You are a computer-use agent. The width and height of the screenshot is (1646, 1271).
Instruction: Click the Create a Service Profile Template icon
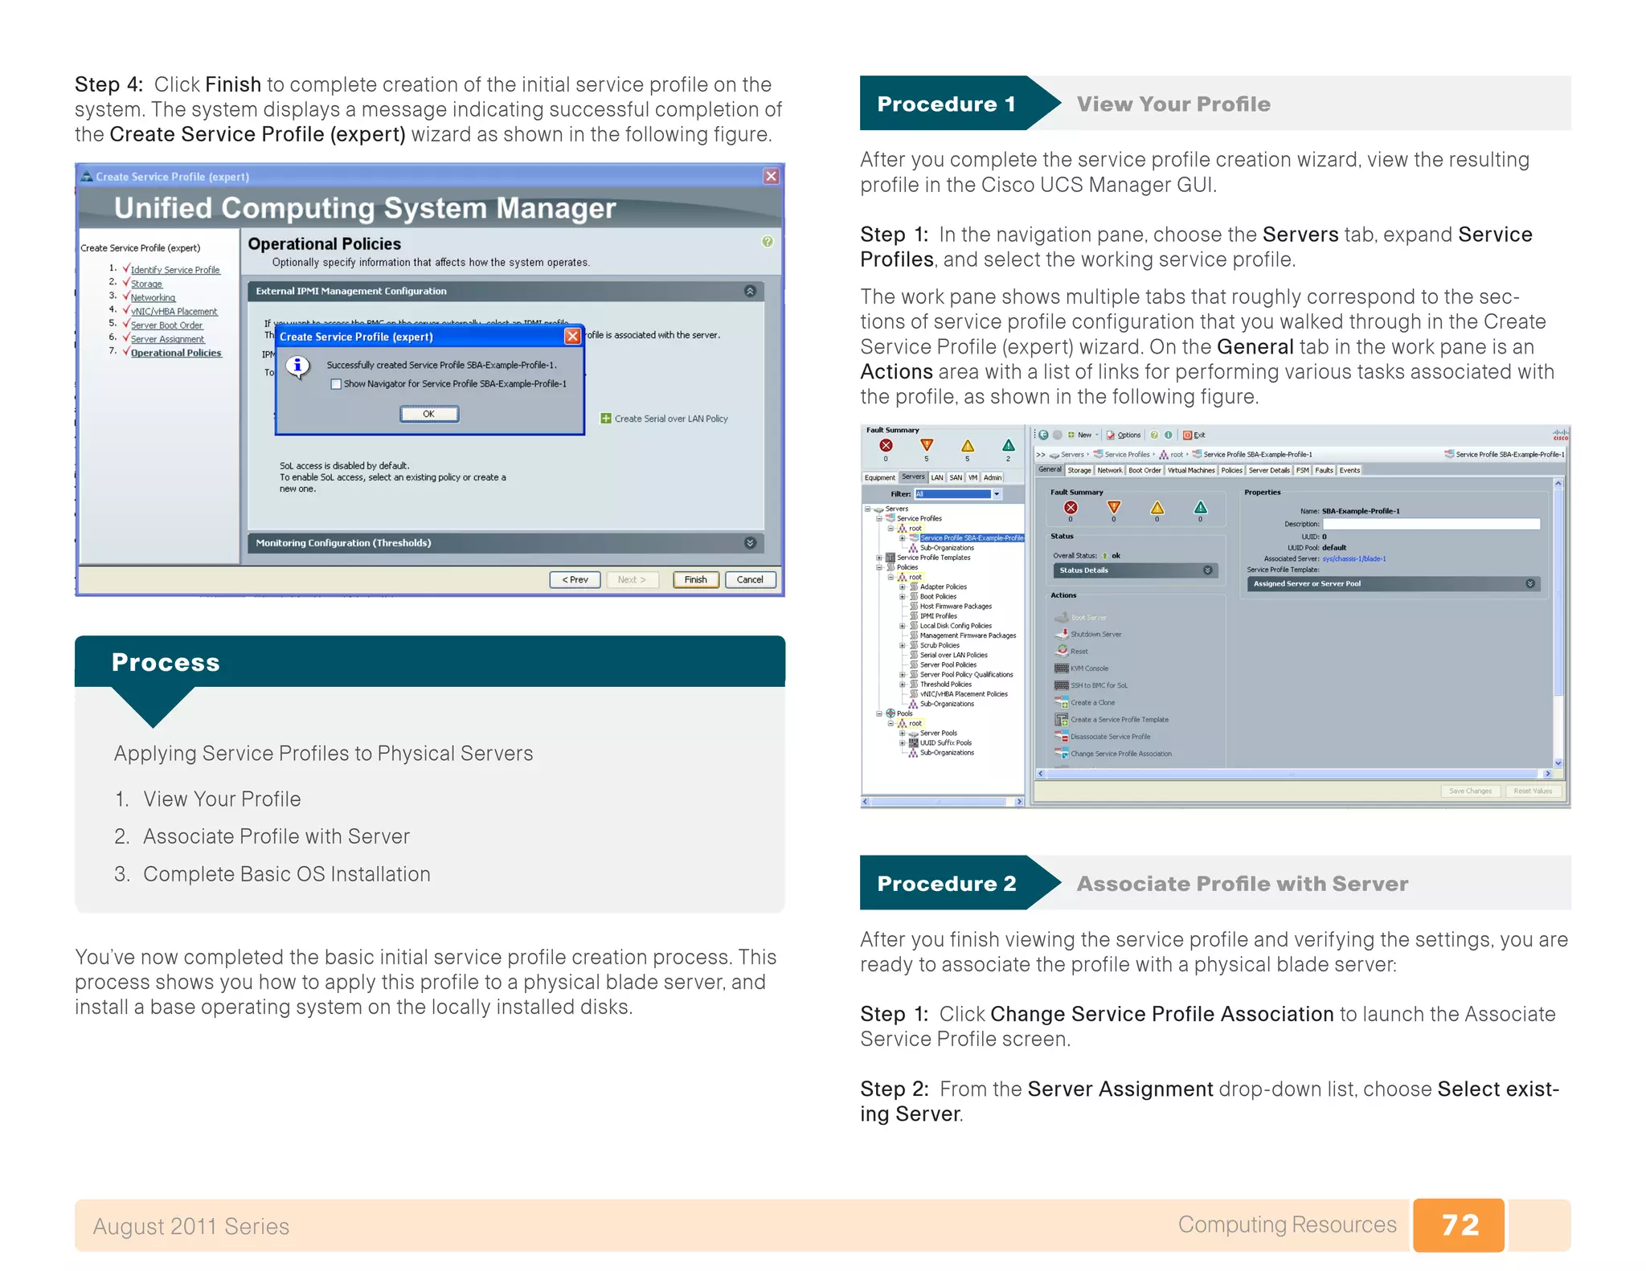tap(1062, 719)
